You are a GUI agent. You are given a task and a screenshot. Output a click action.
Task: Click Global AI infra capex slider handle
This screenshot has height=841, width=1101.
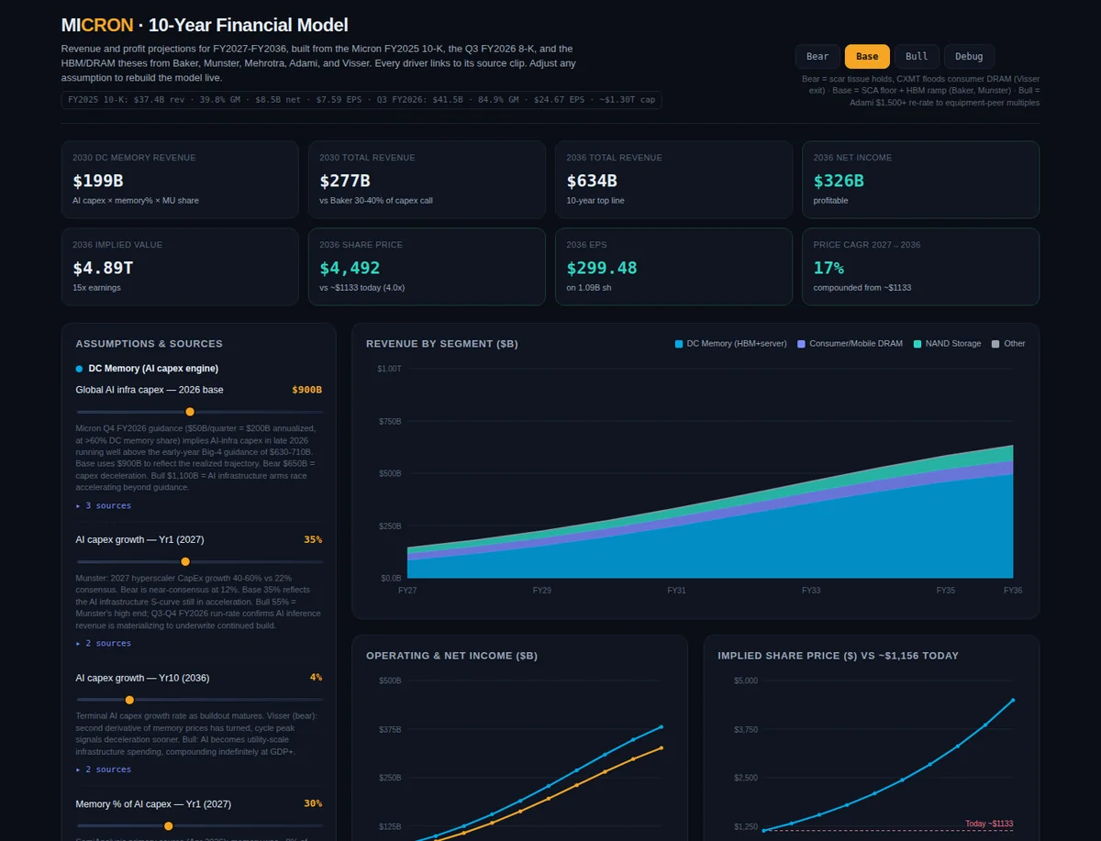pyautogui.click(x=190, y=412)
